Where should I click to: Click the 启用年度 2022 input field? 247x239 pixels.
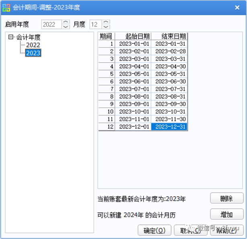[51, 25]
